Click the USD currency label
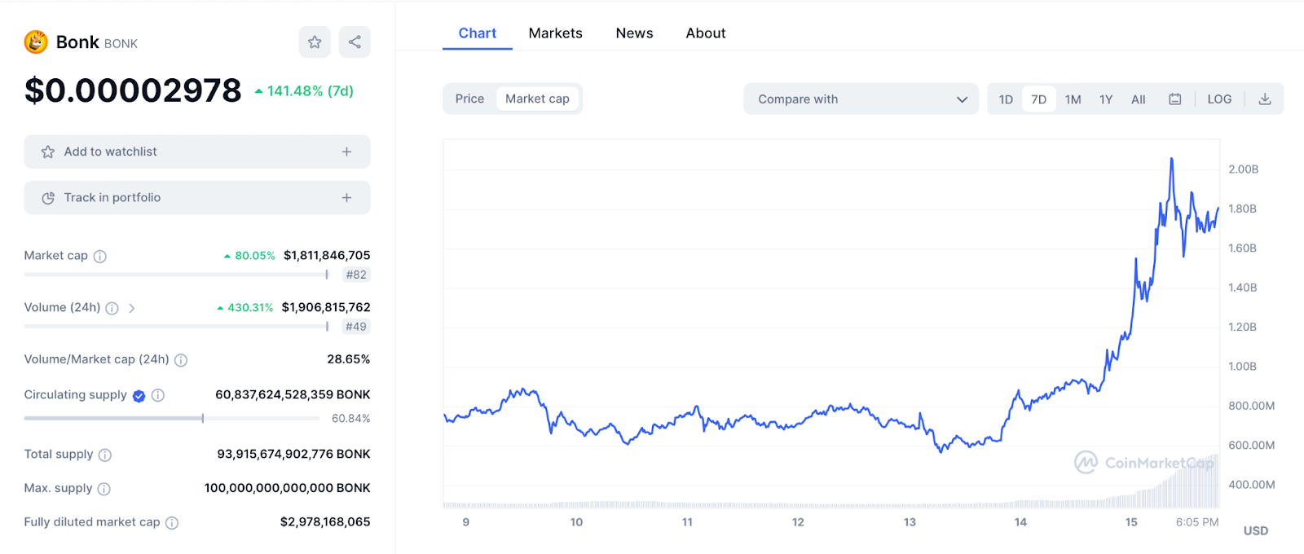The image size is (1304, 554). click(1256, 531)
